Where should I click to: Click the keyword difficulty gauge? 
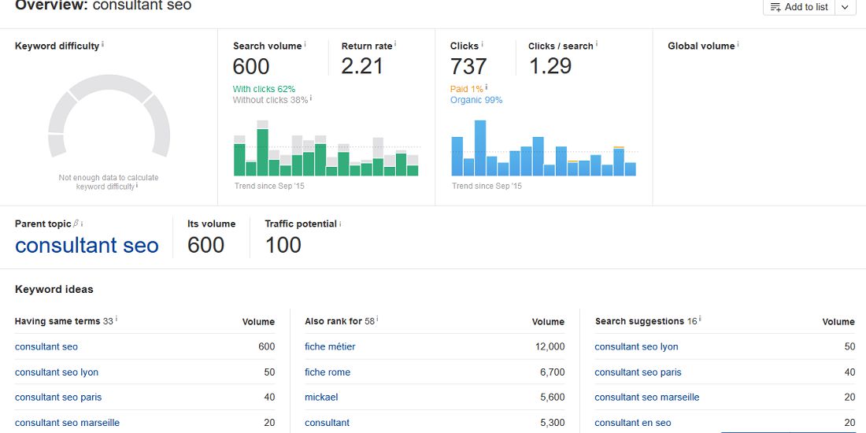(109, 116)
